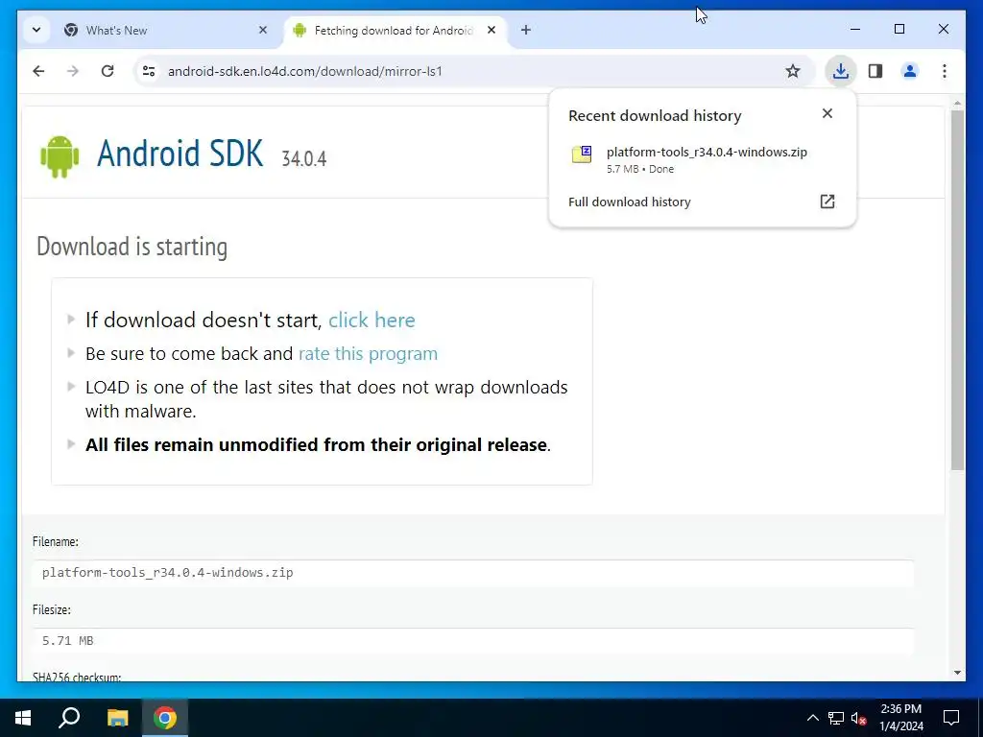This screenshot has width=983, height=737.
Task: Launch File Explorer from taskbar
Action: 117,718
